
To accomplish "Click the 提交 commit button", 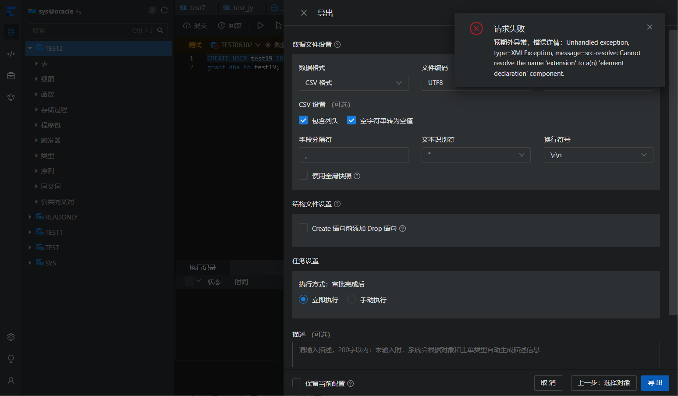I will (195, 25).
